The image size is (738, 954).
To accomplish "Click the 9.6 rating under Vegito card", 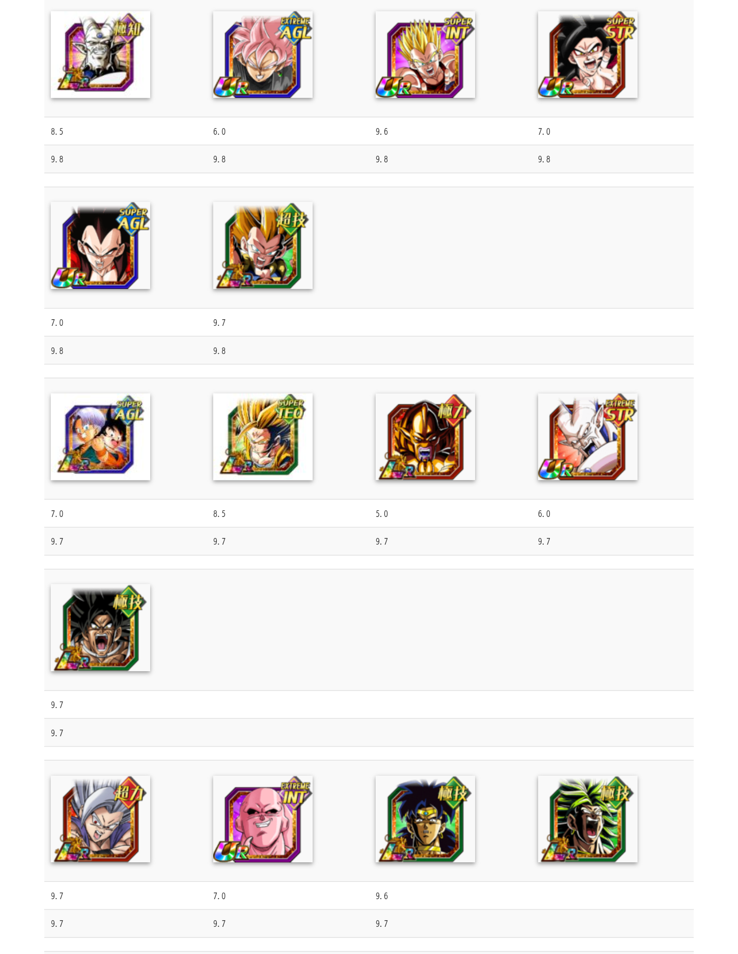I will coord(382,132).
